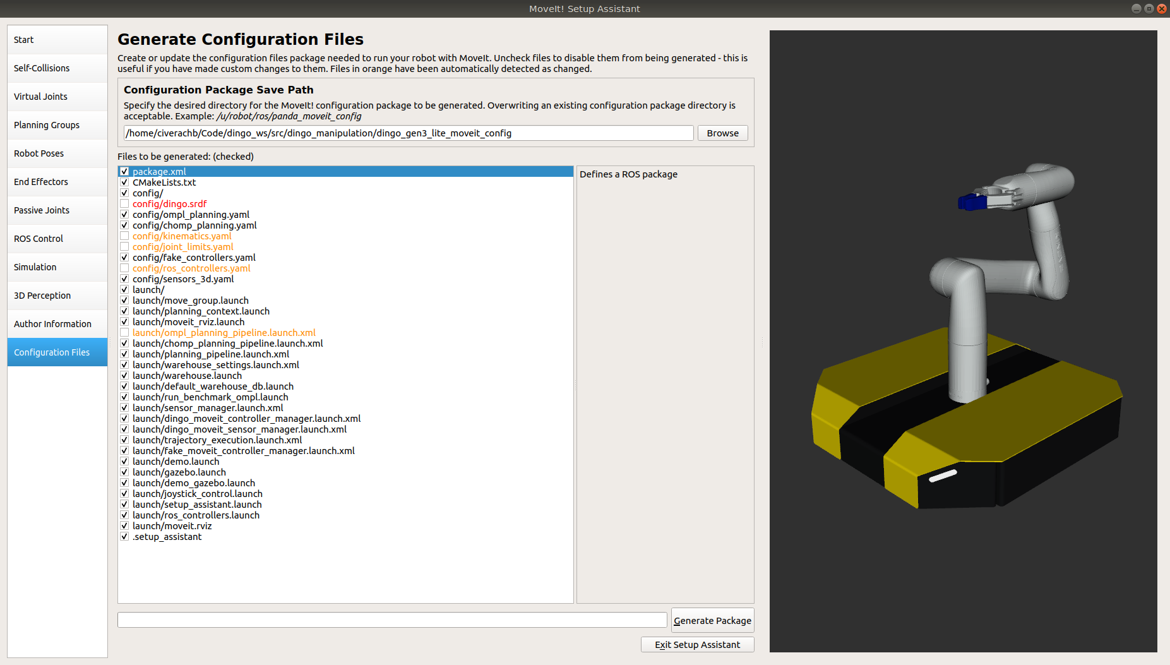Viewport: 1170px width, 665px height.
Task: Select launch/moveit_rviz.launch row
Action: pyautogui.click(x=345, y=322)
